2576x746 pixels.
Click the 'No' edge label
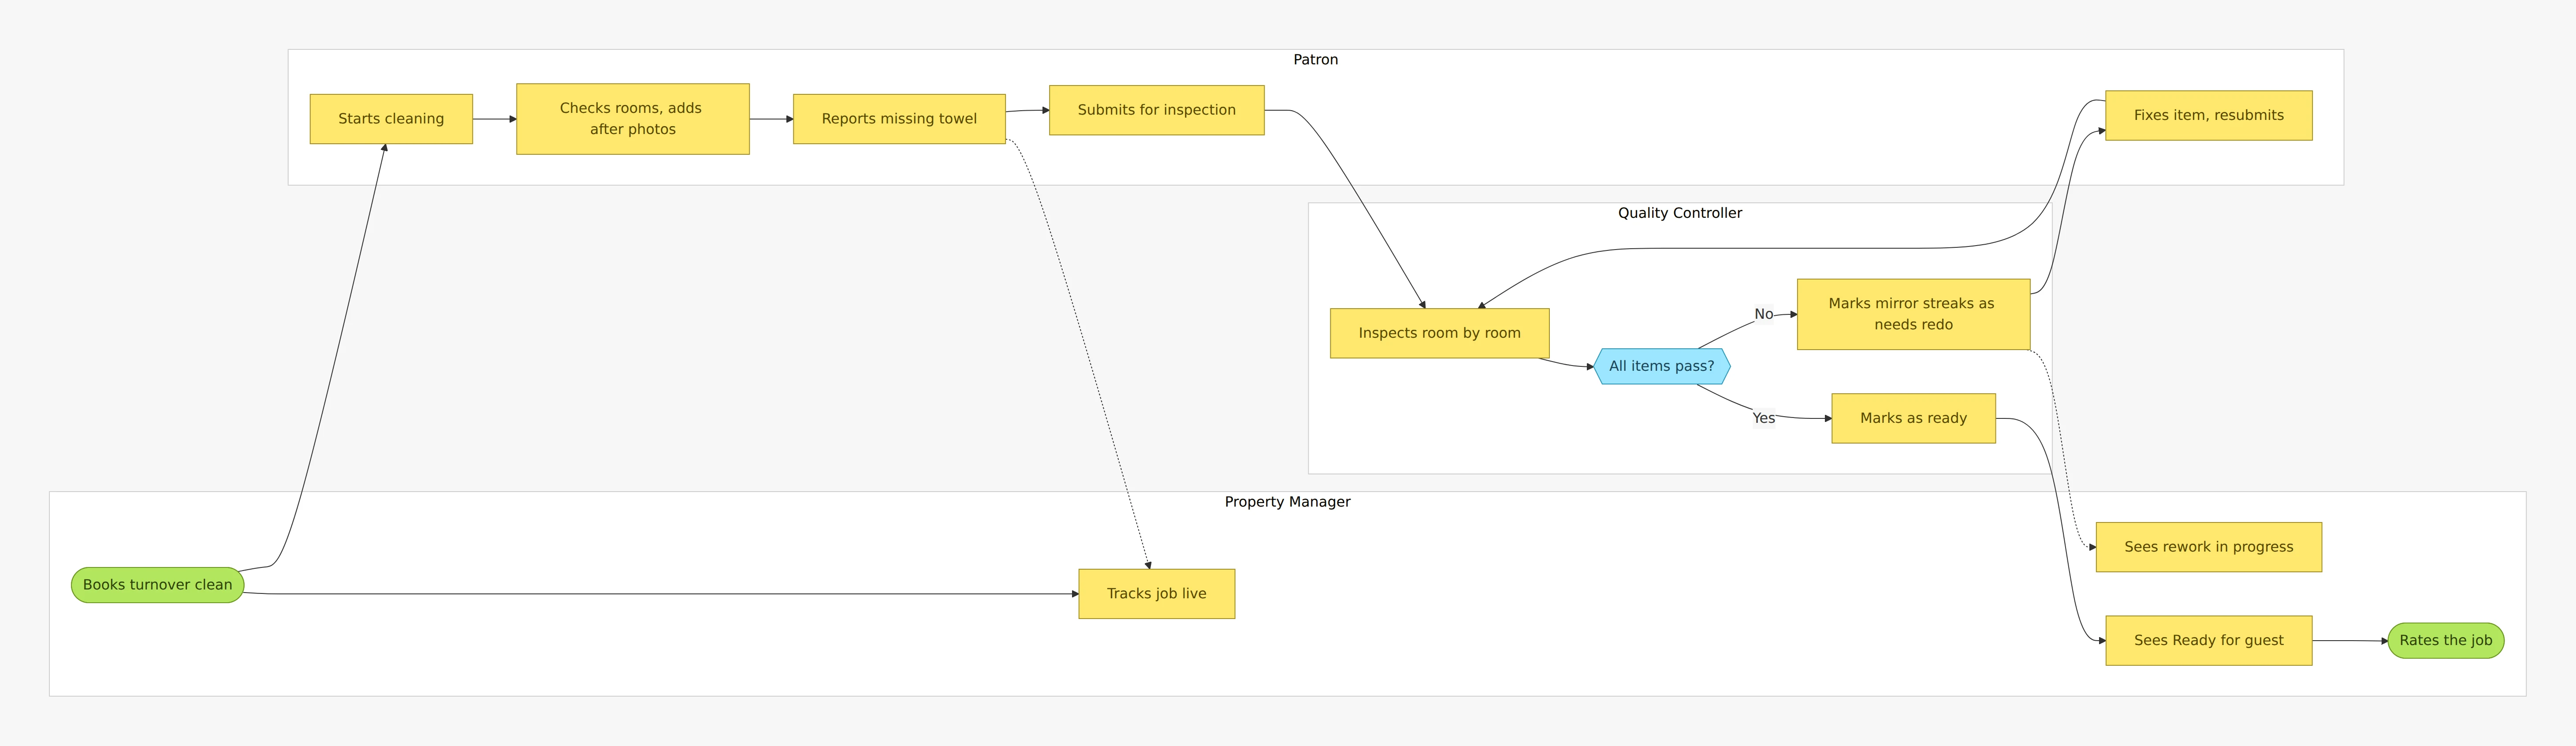[1764, 314]
